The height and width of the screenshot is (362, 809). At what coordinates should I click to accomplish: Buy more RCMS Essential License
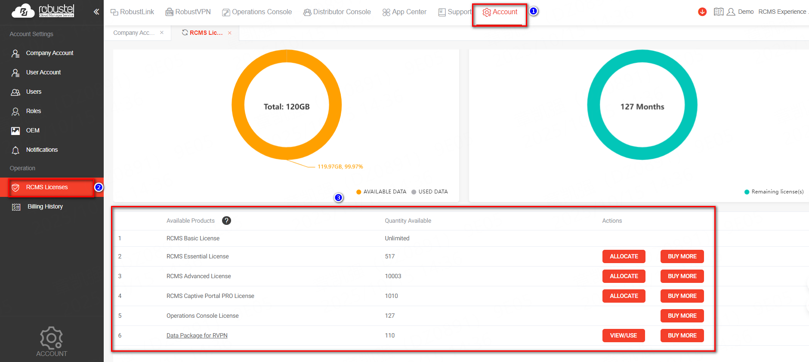click(x=682, y=257)
